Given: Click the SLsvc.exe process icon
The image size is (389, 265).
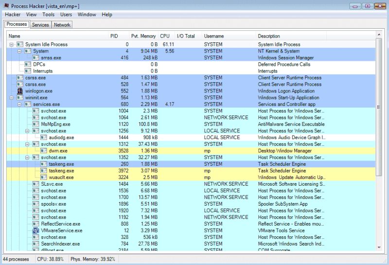Looking at the screenshot, I should pyautogui.click(x=35, y=184).
